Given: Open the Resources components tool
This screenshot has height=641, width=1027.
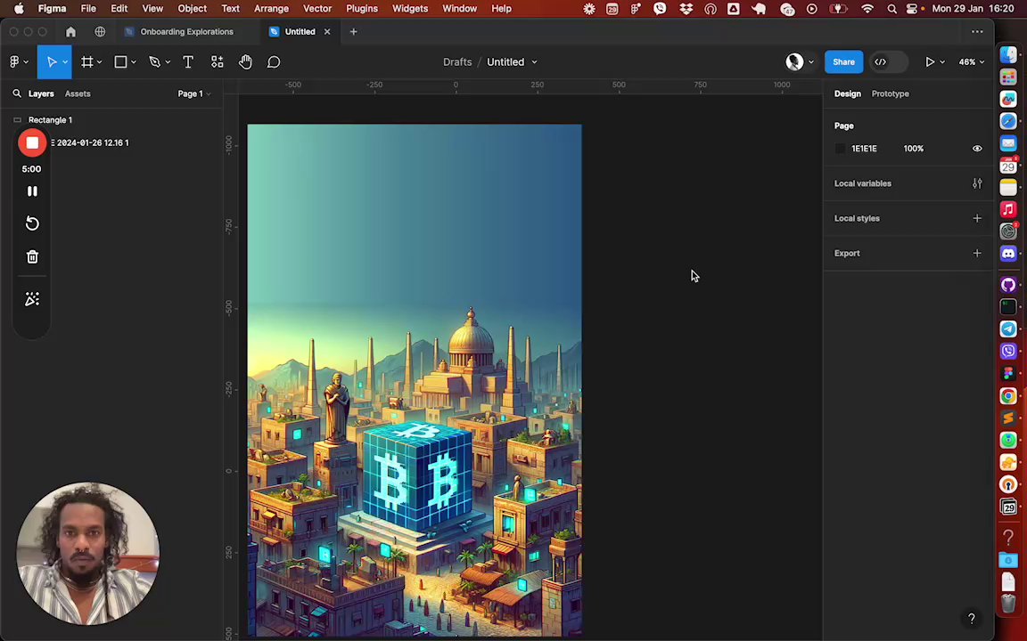Looking at the screenshot, I should (217, 62).
